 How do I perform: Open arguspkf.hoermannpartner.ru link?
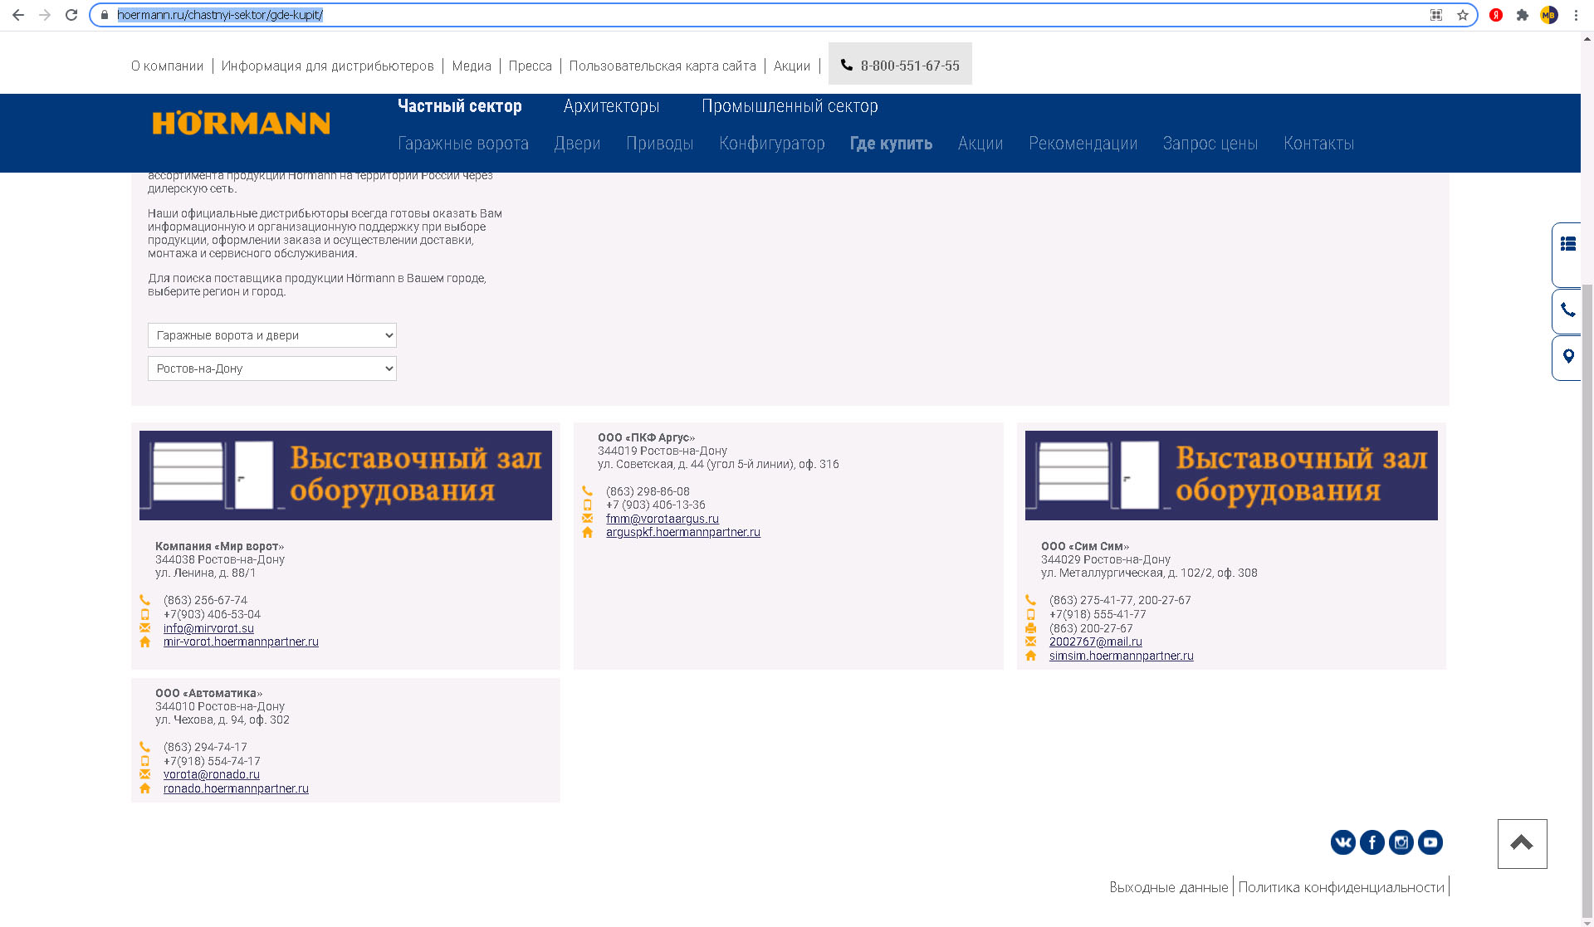tap(683, 532)
